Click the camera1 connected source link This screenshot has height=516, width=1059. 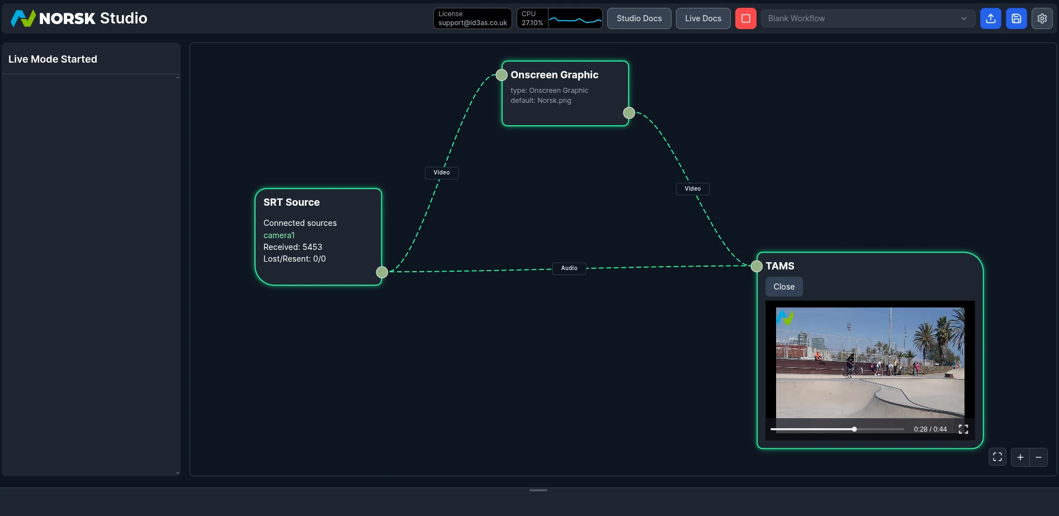tap(279, 235)
